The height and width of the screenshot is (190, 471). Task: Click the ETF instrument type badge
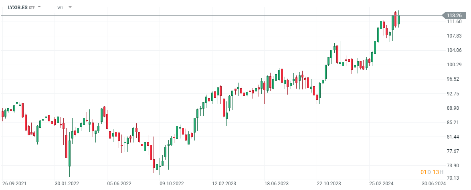click(x=32, y=8)
